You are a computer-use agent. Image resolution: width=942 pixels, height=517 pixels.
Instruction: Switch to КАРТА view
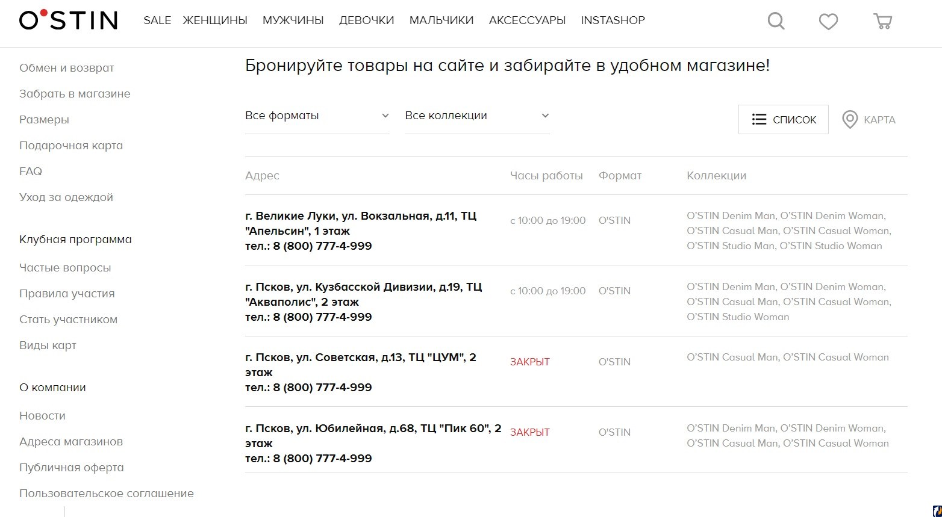(869, 120)
